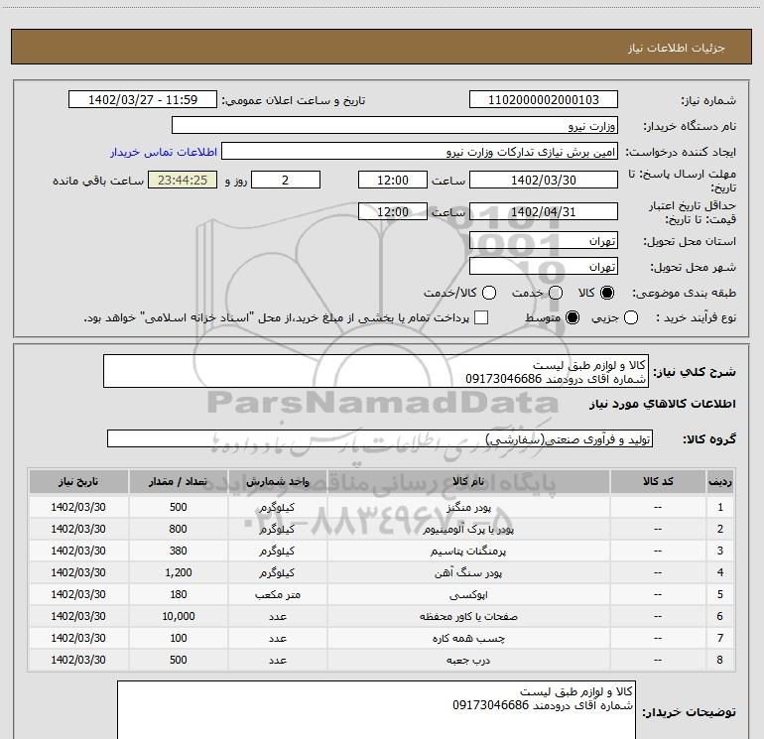Click the delivery city field تهران
Image resolution: width=764 pixels, height=739 pixels.
pyautogui.click(x=544, y=266)
